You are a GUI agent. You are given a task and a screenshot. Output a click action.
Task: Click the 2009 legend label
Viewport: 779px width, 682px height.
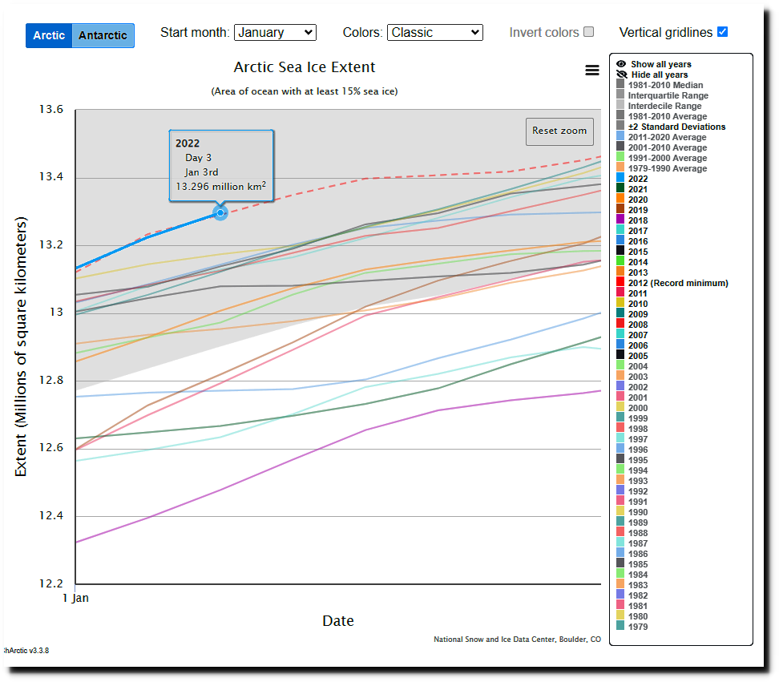pos(638,314)
